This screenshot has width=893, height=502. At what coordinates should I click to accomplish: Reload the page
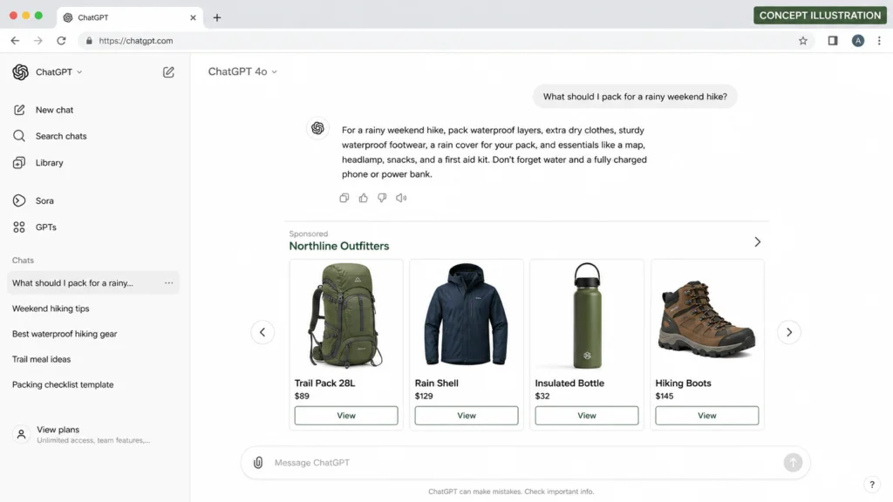pyautogui.click(x=62, y=40)
